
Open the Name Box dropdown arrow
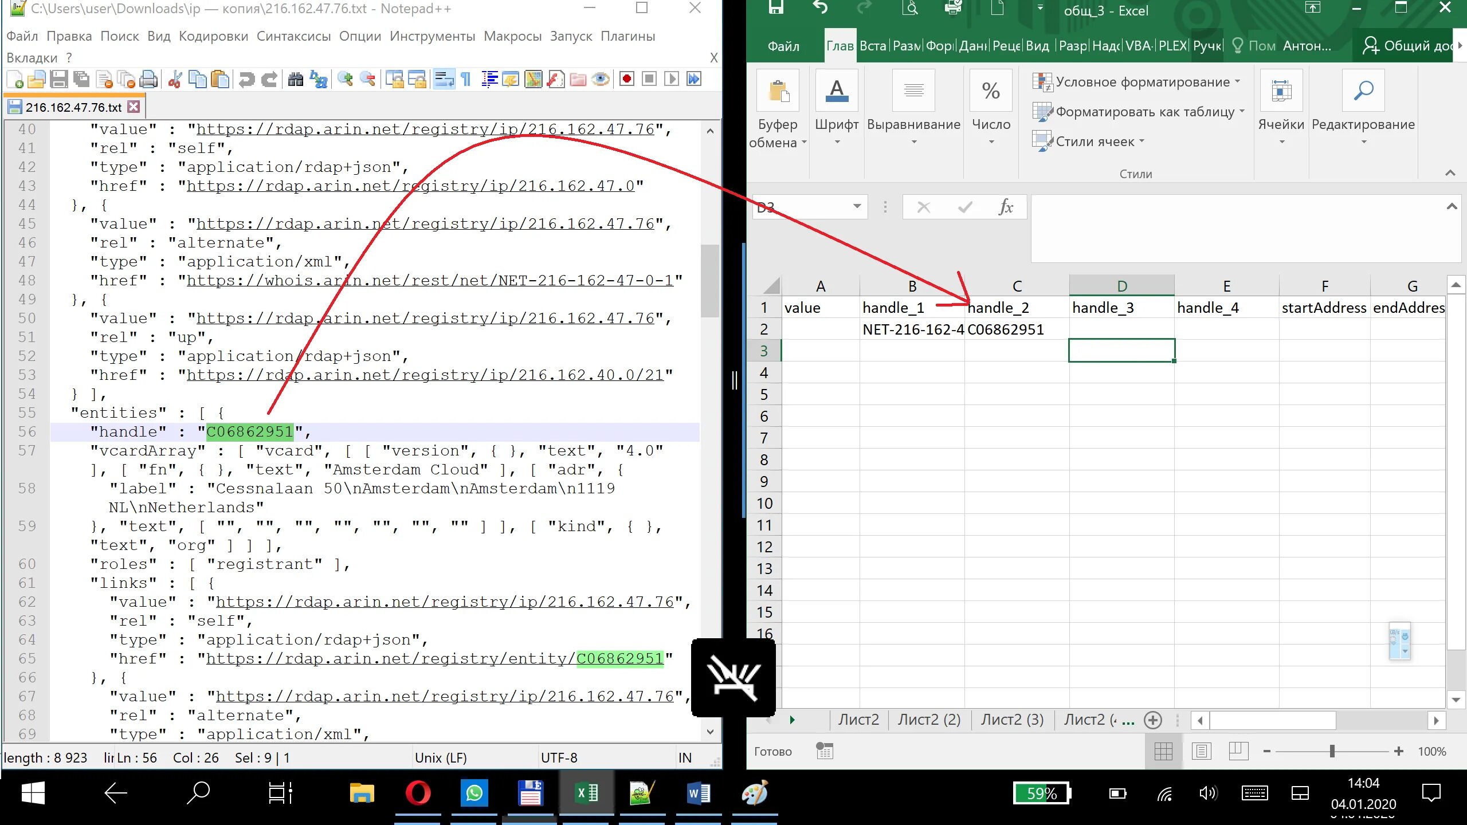point(857,206)
